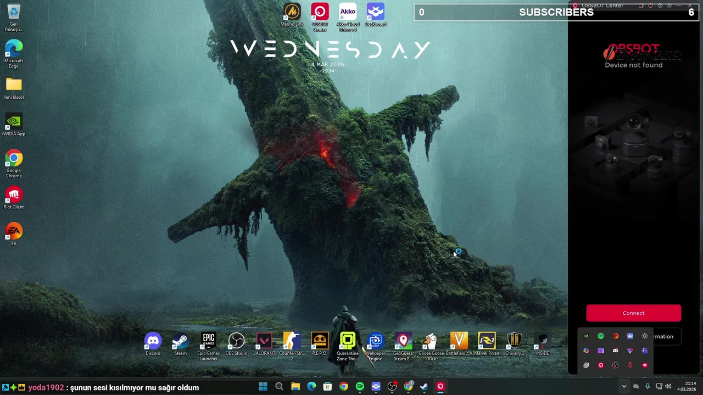Open network status tray icon
Image resolution: width=703 pixels, height=395 pixels.
click(x=659, y=387)
